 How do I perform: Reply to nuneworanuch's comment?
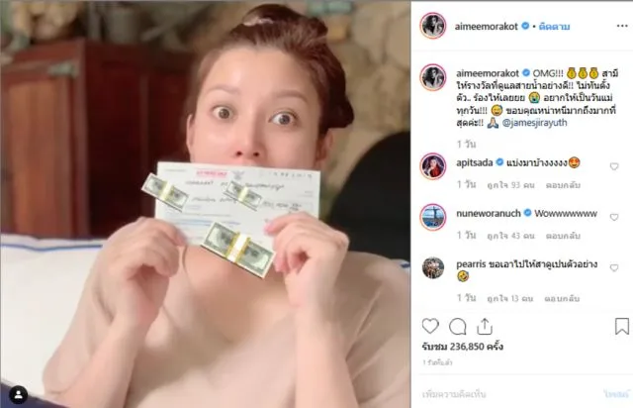[x=563, y=236]
